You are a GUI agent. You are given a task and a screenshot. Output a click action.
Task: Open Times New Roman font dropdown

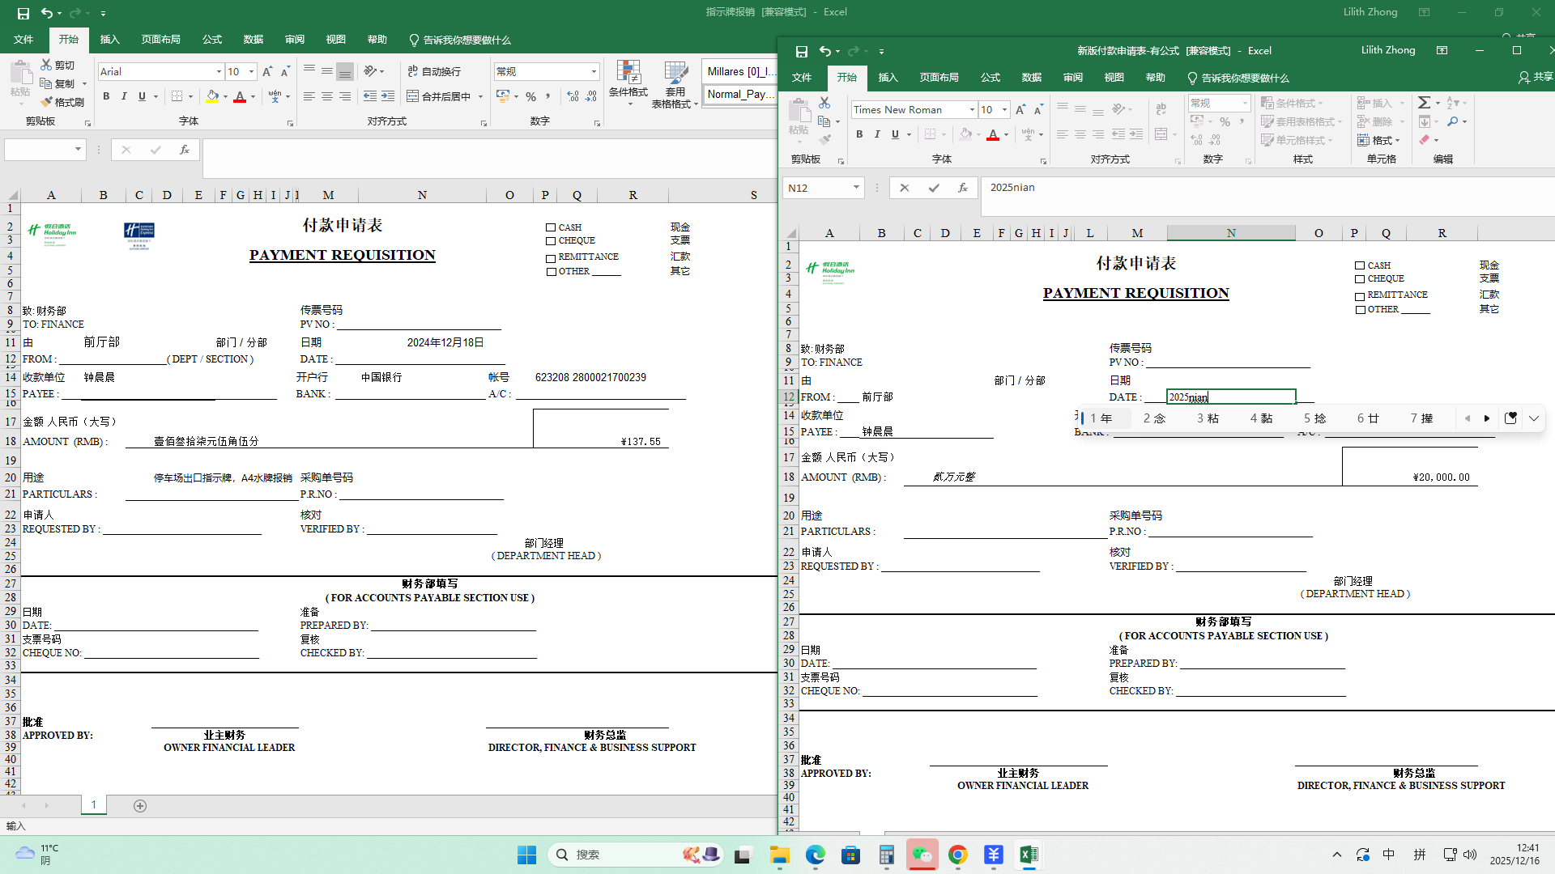coord(972,110)
